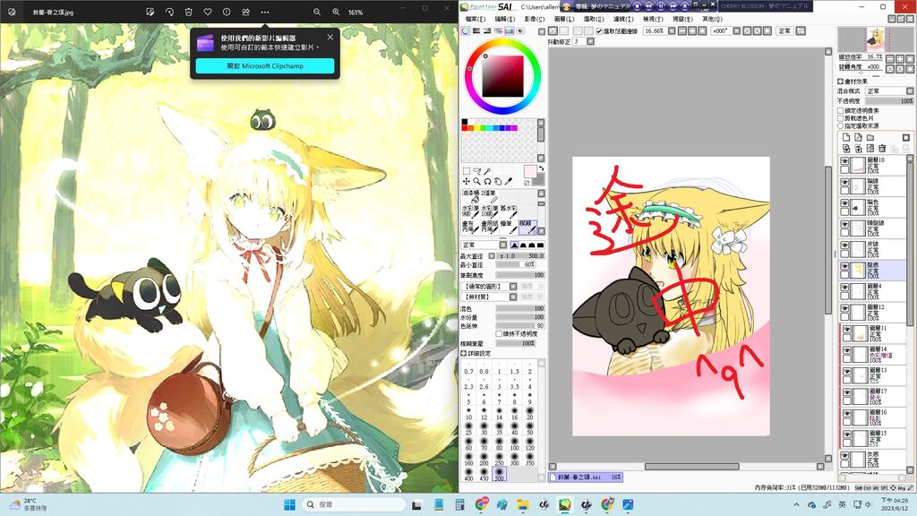
Task: Dismiss the Clipchamp video editor popup
Action: point(330,37)
